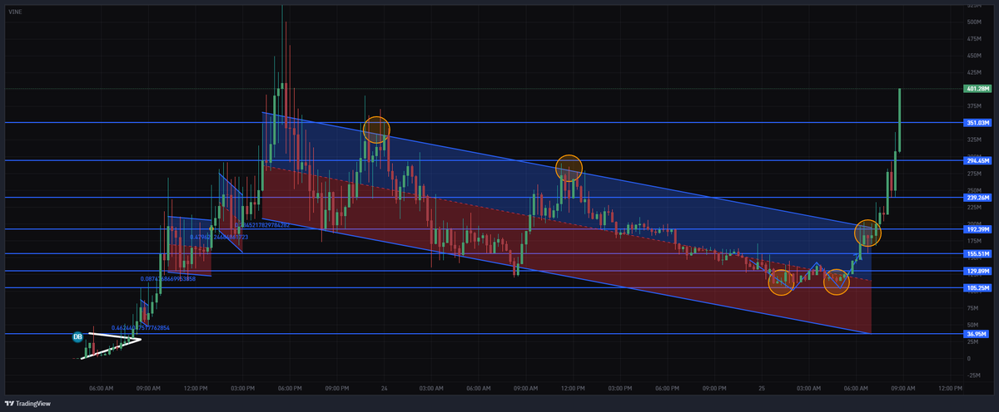The image size is (999, 412).
Task: Click the 0.4796 ratio text on chart
Action: pos(218,237)
